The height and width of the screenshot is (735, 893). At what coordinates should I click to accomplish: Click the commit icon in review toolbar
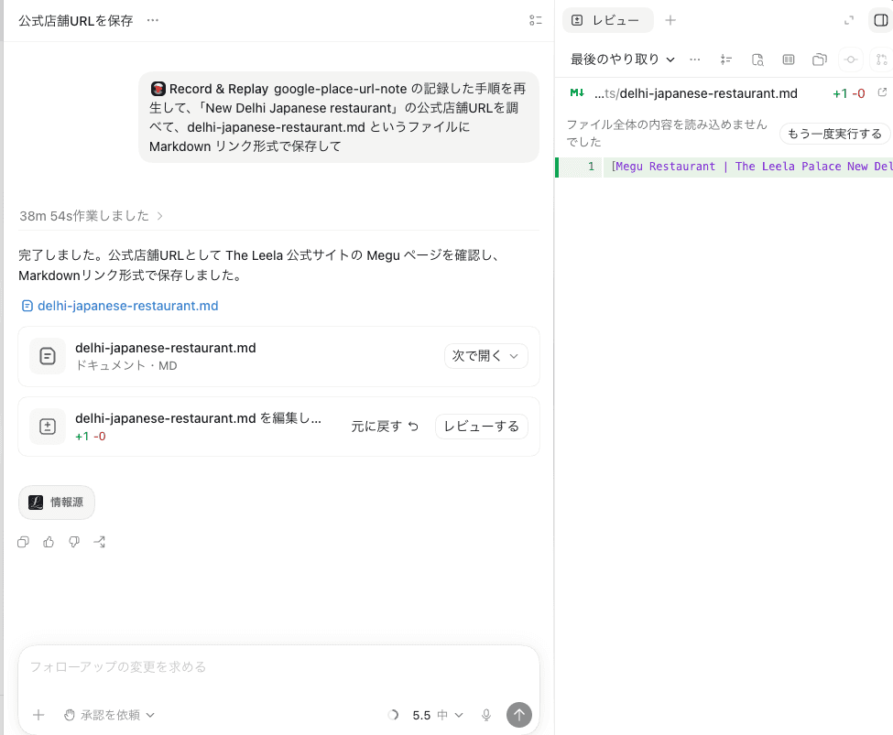click(x=851, y=59)
